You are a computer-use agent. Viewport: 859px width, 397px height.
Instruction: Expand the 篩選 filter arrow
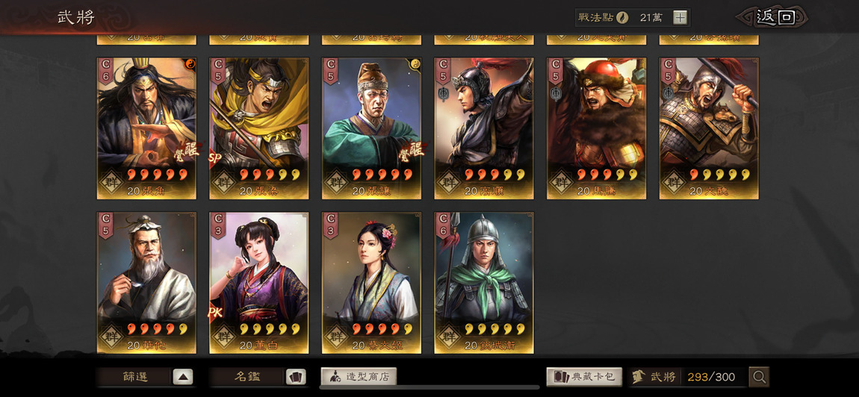pos(183,377)
